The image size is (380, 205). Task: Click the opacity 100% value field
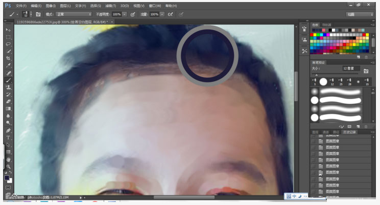[x=116, y=14]
